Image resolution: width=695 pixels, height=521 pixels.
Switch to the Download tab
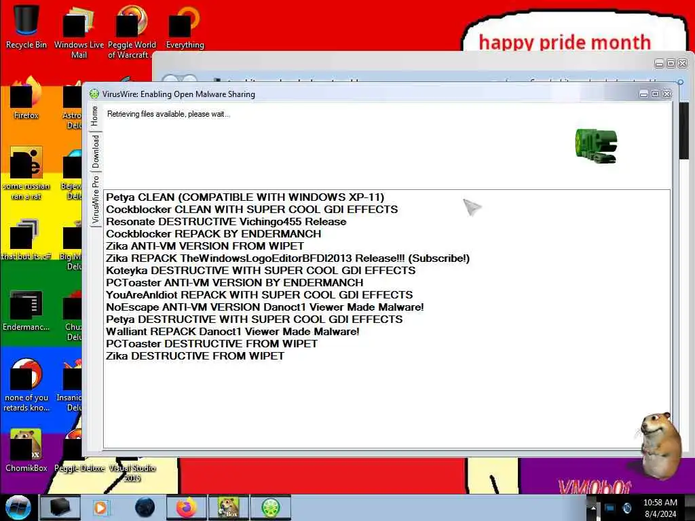95,152
